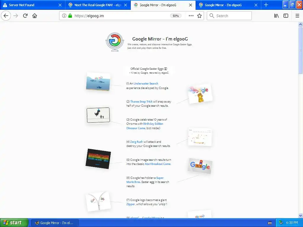Go back with the browser back arrow

click(6, 16)
